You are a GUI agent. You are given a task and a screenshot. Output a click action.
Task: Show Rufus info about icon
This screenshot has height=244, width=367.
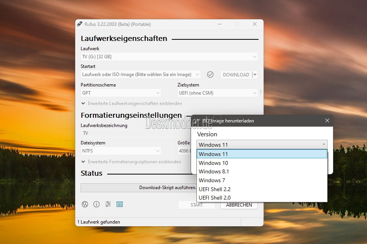click(x=96, y=204)
